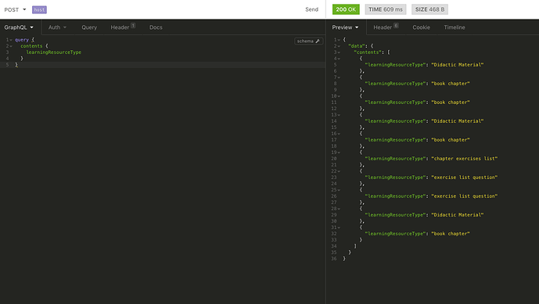
Task: Switch to the response Header tab
Action: click(x=386, y=27)
